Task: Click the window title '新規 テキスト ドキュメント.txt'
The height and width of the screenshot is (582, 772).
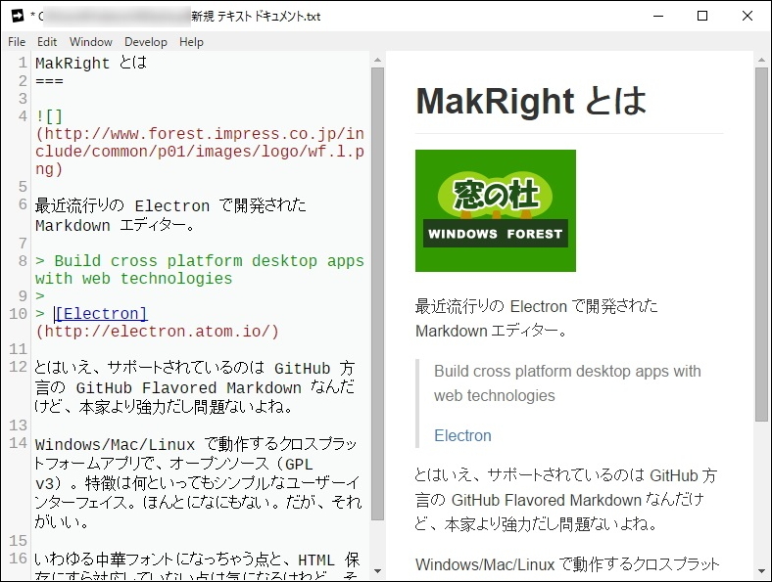Action: coord(256,17)
